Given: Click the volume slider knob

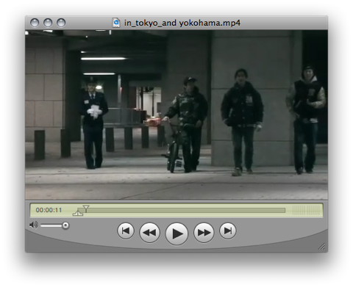Looking at the screenshot, I should click(x=65, y=225).
